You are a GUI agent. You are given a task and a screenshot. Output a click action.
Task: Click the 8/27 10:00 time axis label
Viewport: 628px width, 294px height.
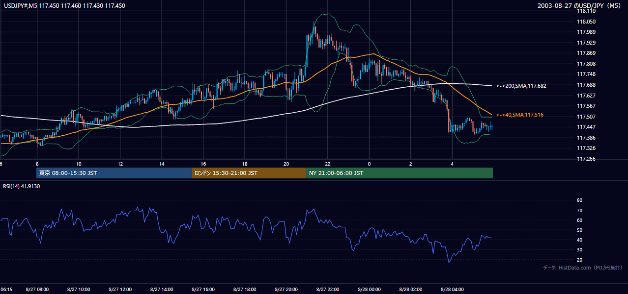click(x=79, y=289)
